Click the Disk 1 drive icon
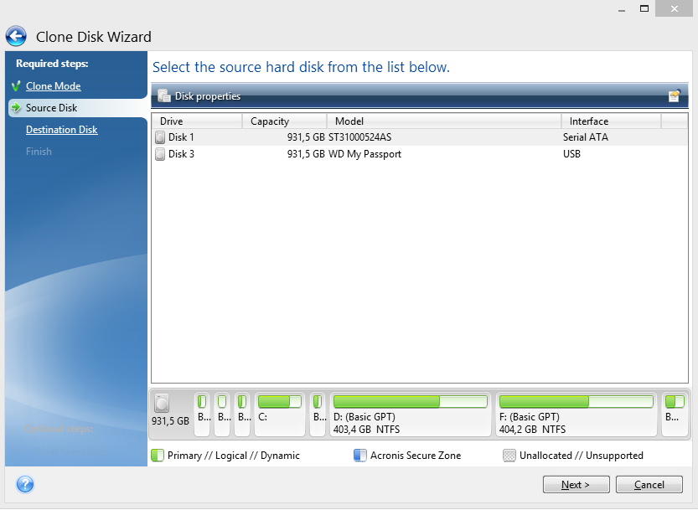698x510 pixels. tap(160, 137)
